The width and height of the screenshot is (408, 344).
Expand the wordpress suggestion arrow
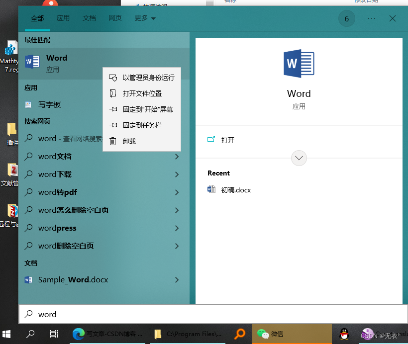click(x=177, y=228)
